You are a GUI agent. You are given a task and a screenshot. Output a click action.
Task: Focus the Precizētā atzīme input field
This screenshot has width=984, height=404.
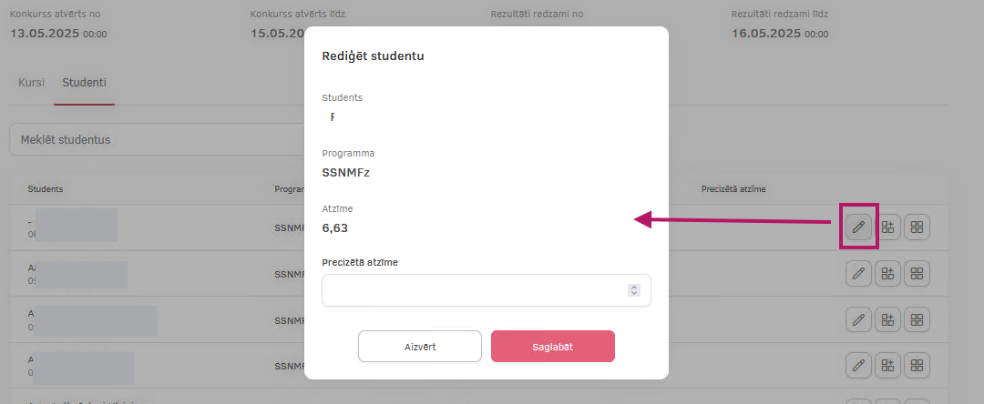(487, 290)
